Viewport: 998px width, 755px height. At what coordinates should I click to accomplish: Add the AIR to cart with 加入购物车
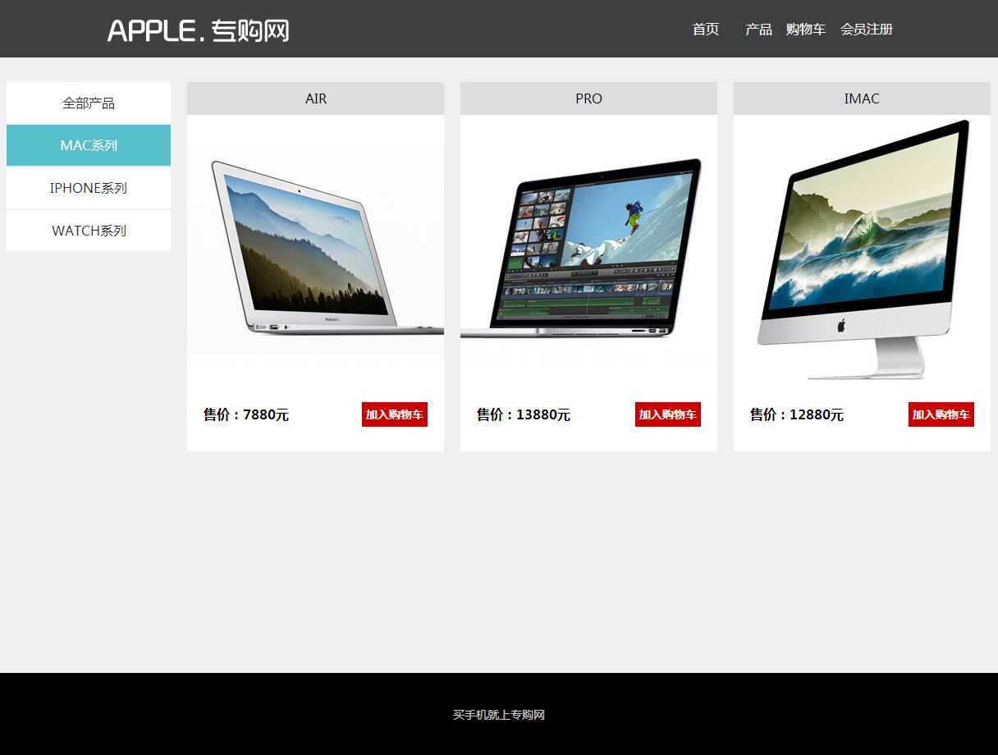[394, 414]
